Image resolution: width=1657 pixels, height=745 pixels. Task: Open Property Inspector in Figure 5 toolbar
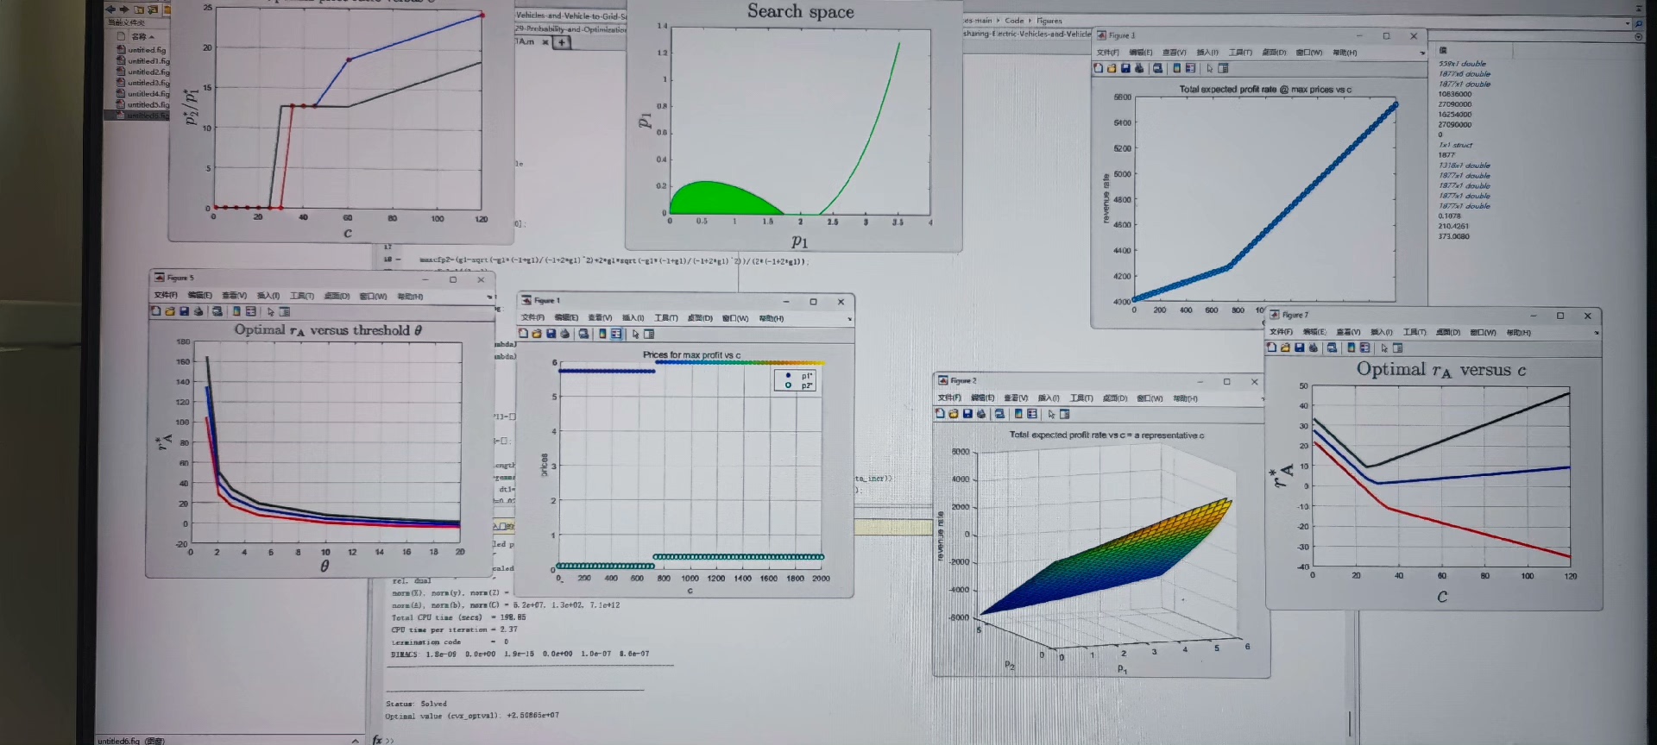click(285, 311)
